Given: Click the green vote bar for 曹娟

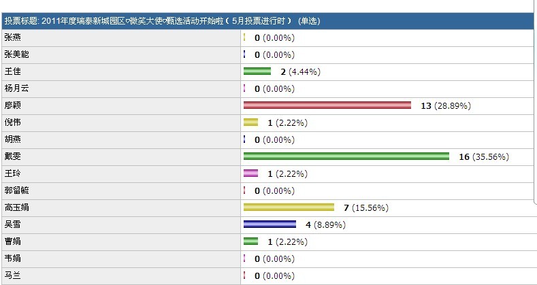Looking at the screenshot, I should click(250, 241).
